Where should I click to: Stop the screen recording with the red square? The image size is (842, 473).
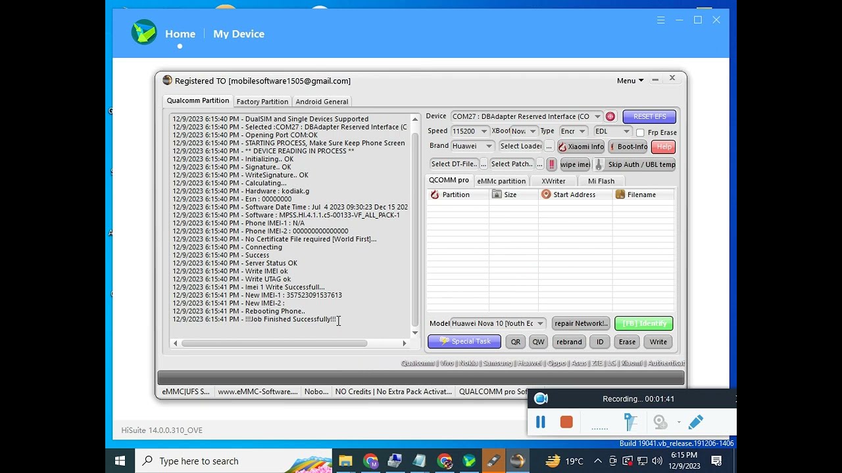click(x=566, y=422)
